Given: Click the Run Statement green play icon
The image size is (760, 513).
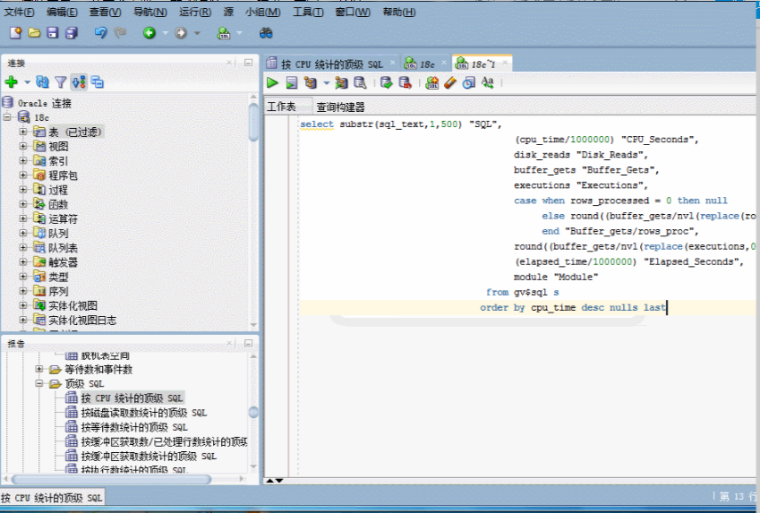Looking at the screenshot, I should pyautogui.click(x=272, y=83).
